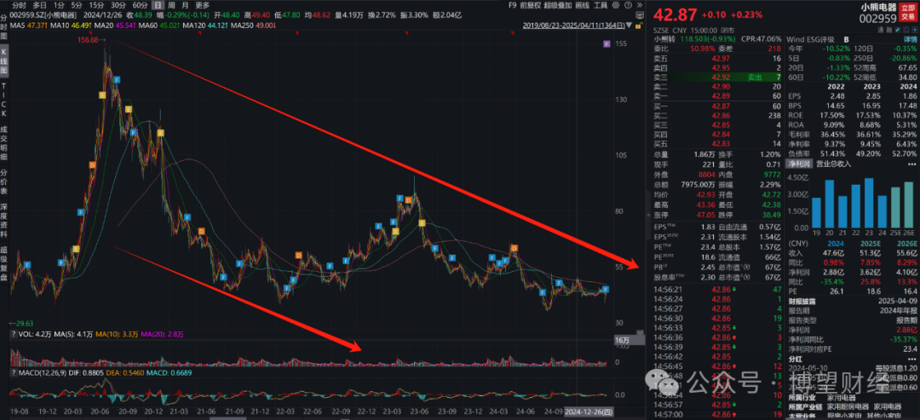Open F9 deep data
The width and height of the screenshot is (920, 420).
(x=512, y=5)
